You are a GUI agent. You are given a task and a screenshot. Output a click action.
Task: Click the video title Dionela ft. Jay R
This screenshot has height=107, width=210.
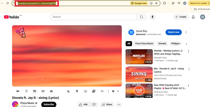(35, 98)
